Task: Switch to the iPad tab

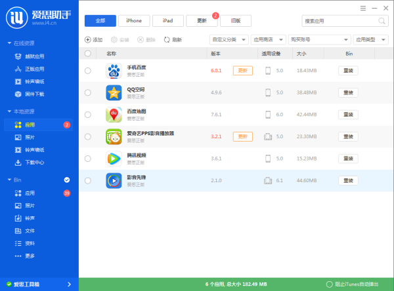Action: point(168,21)
